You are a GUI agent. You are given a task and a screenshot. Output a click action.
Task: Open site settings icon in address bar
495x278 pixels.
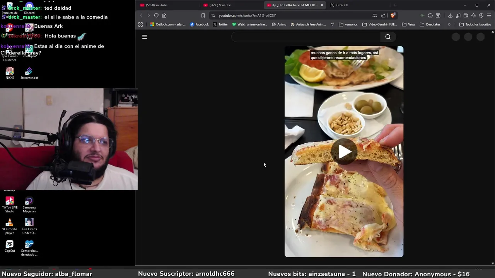click(x=213, y=15)
